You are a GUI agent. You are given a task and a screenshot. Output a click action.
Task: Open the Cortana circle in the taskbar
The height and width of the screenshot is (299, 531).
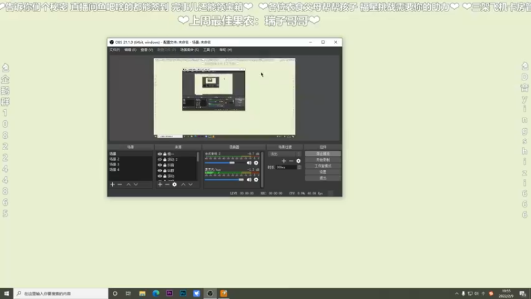coord(115,294)
